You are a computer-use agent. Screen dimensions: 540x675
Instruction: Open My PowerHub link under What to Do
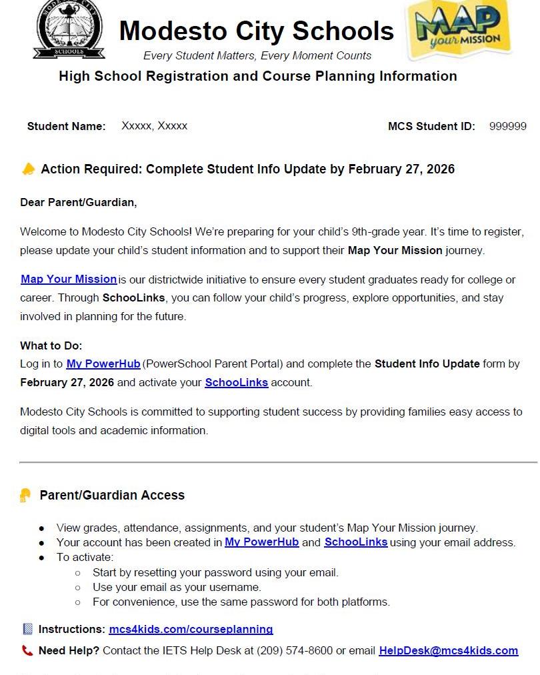(x=103, y=364)
